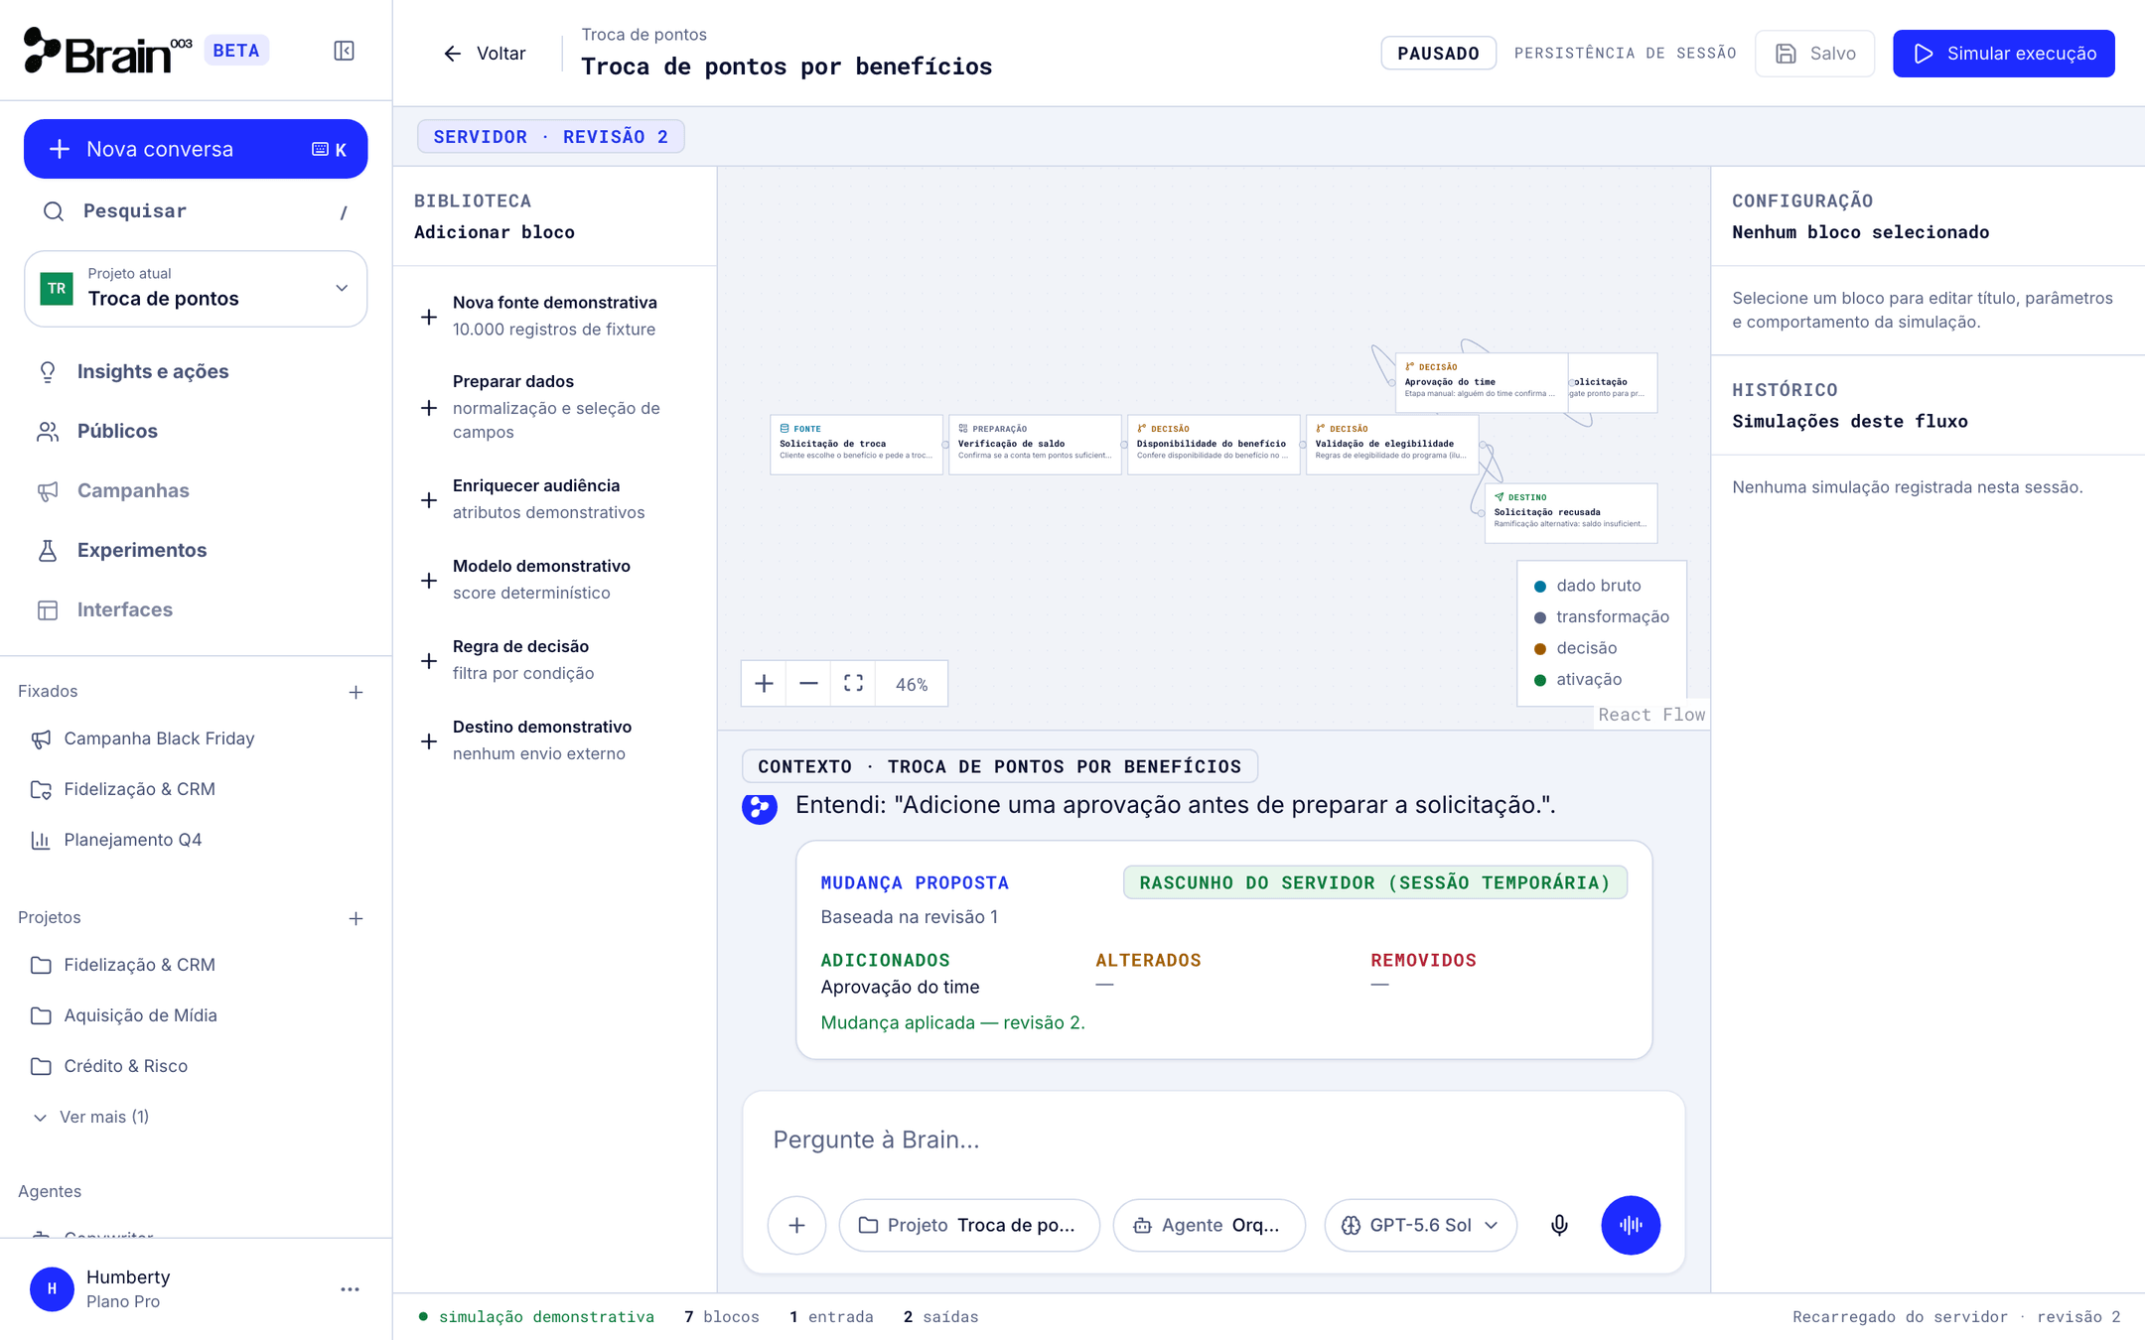Zoom in on the flow canvas

click(x=764, y=683)
